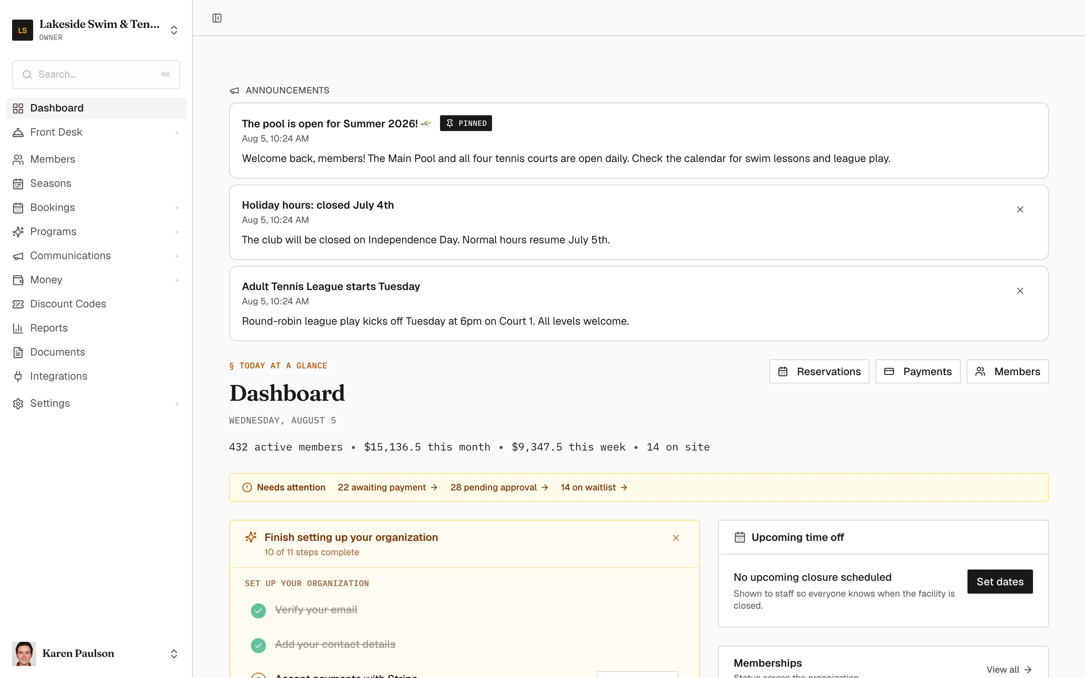This screenshot has height=678, width=1085.
Task: Open the 28 pending approval link
Action: [500, 487]
